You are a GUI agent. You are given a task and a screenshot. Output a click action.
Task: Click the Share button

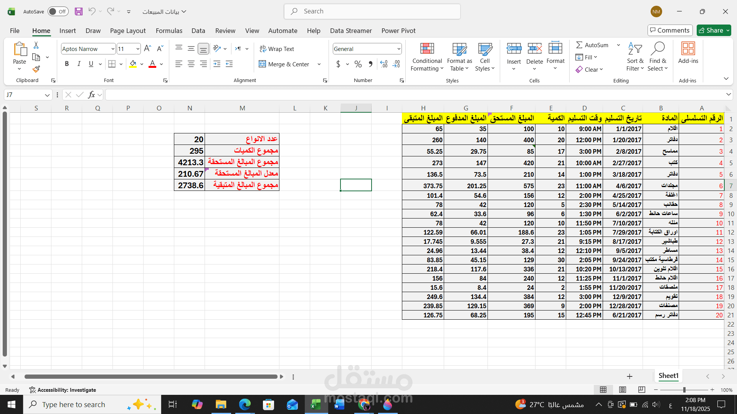[714, 30]
